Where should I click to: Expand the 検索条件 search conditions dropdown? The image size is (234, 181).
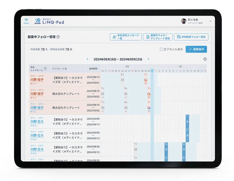pyautogui.click(x=196, y=49)
